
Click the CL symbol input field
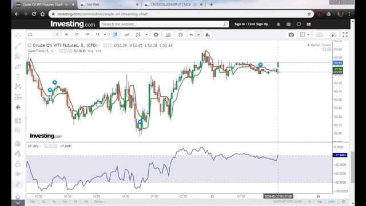(39, 34)
